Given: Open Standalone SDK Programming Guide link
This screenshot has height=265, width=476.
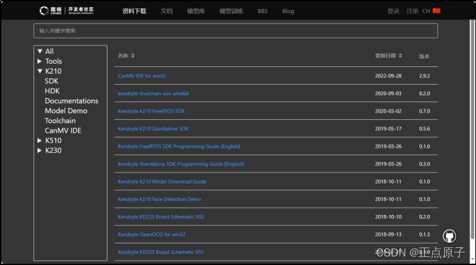Looking at the screenshot, I should point(180,164).
